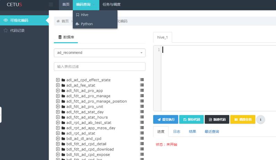276x160 pixels.
Task: Expand the adl_fdt_ad_stat_day tree node
Action: [58, 112]
